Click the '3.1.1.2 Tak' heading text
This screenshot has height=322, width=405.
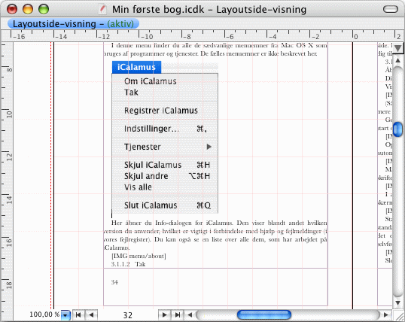click(x=129, y=264)
